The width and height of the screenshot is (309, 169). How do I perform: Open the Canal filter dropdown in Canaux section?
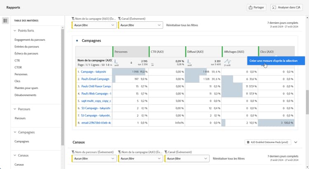(x=187, y=159)
